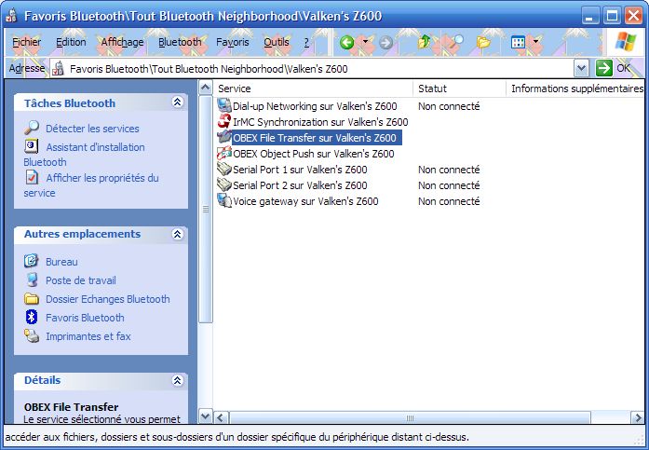Click the Dial-up Networking service icon

point(224,105)
